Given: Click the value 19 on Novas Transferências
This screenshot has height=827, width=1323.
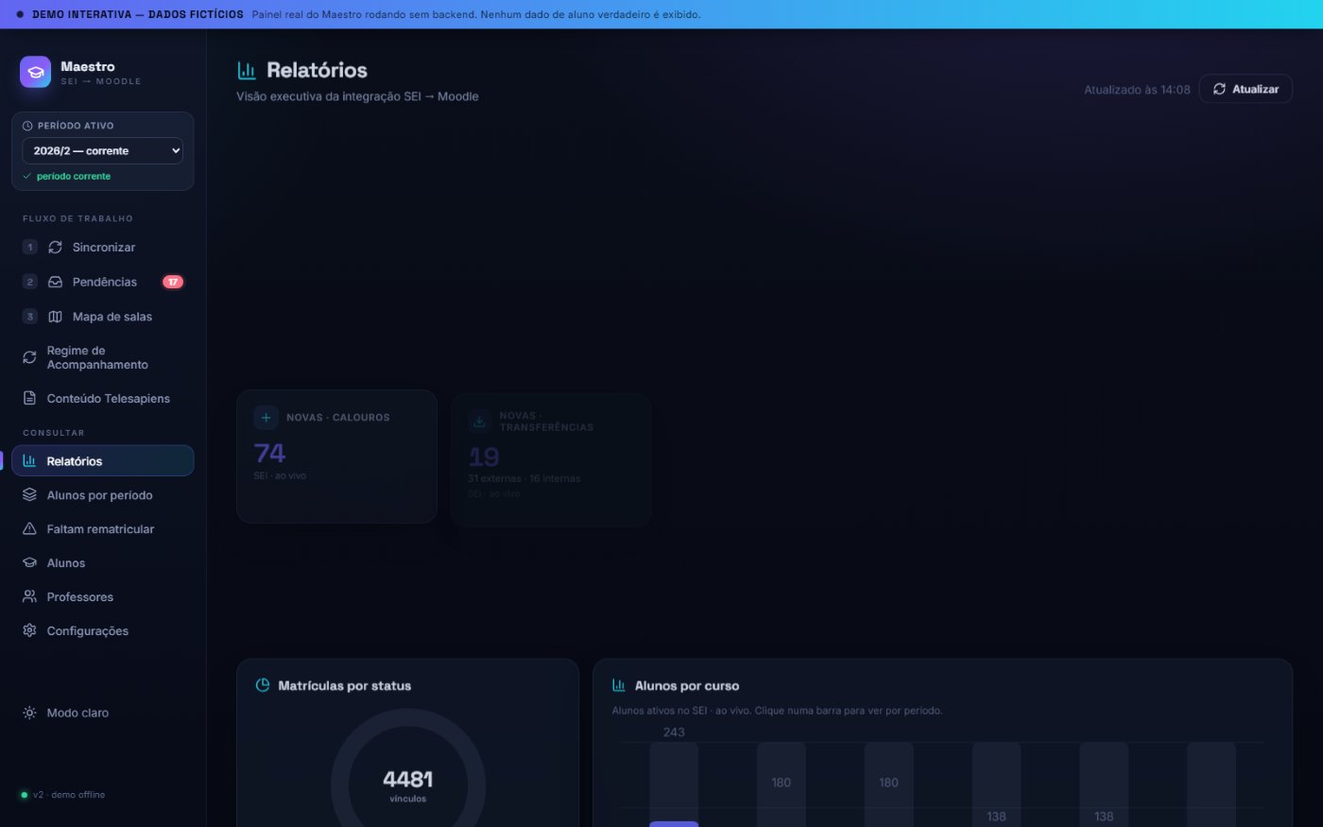Looking at the screenshot, I should pos(484,457).
